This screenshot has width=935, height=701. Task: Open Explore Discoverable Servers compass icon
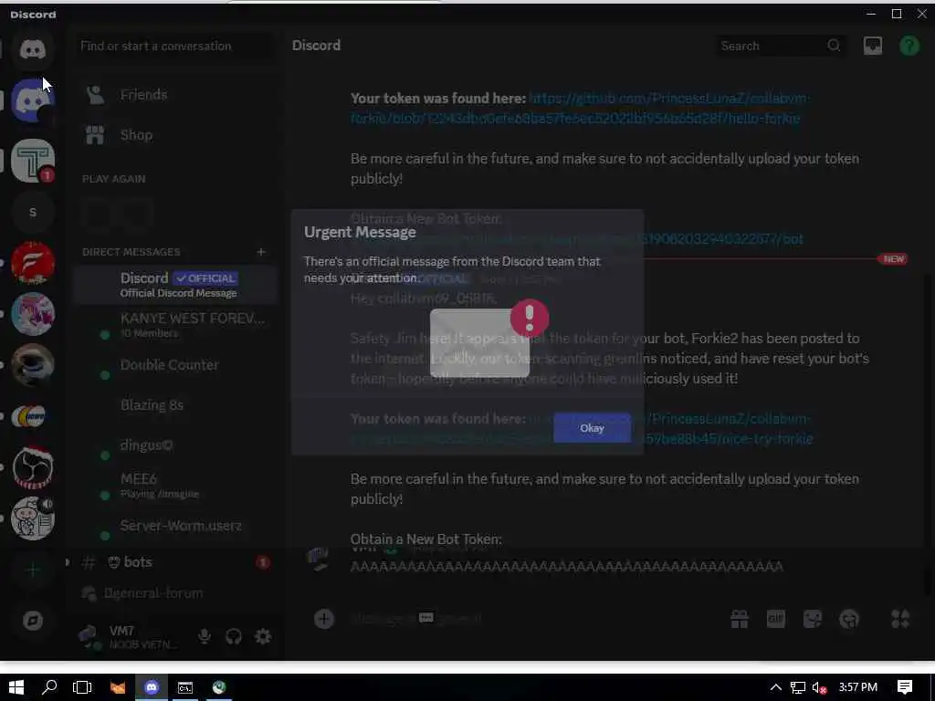pyautogui.click(x=33, y=621)
